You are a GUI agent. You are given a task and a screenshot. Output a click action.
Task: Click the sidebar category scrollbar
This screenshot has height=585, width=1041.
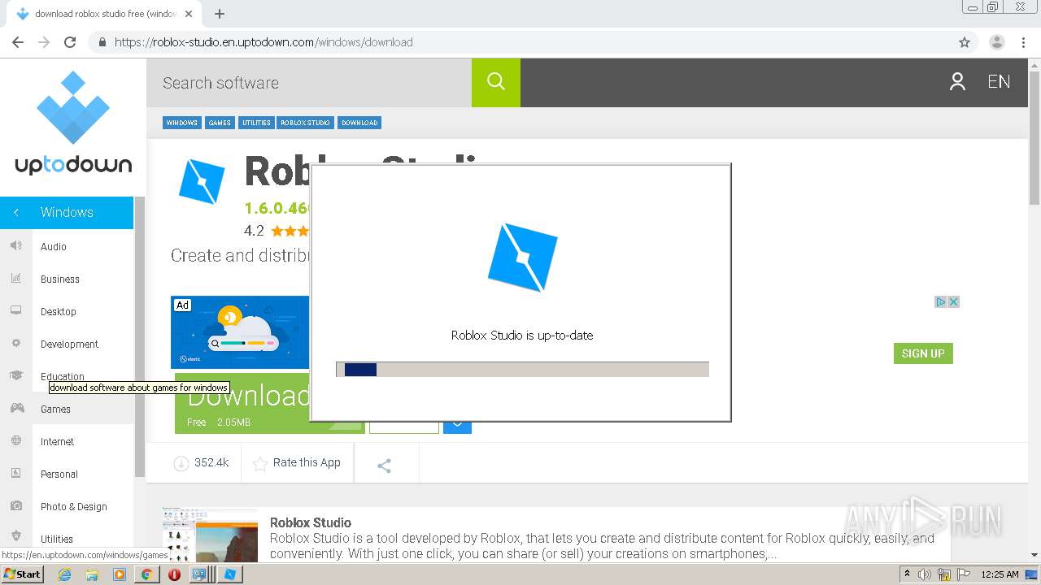139,337
